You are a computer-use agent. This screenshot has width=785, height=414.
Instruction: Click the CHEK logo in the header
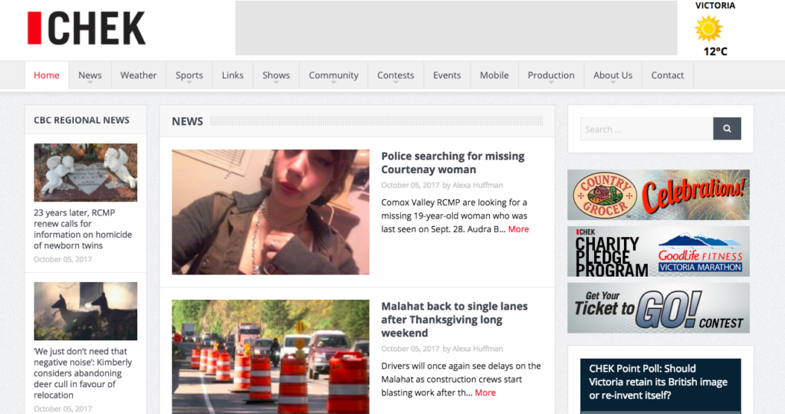coord(87,28)
